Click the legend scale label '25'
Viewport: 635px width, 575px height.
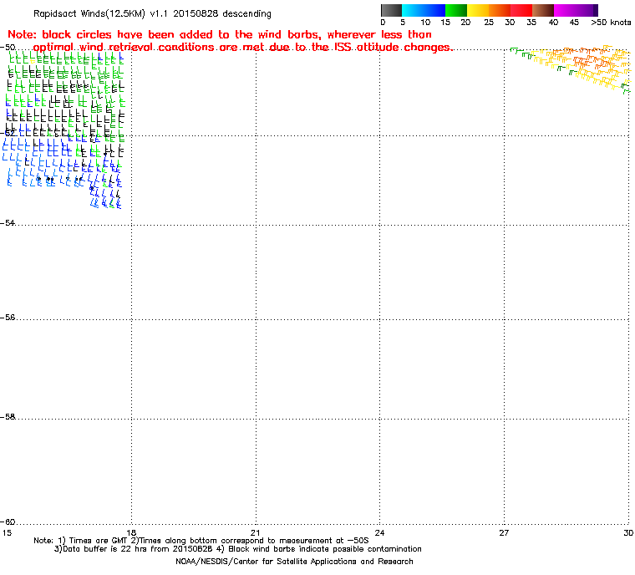pos(489,23)
